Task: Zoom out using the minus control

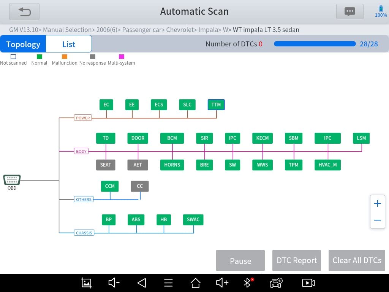Action: click(x=377, y=220)
